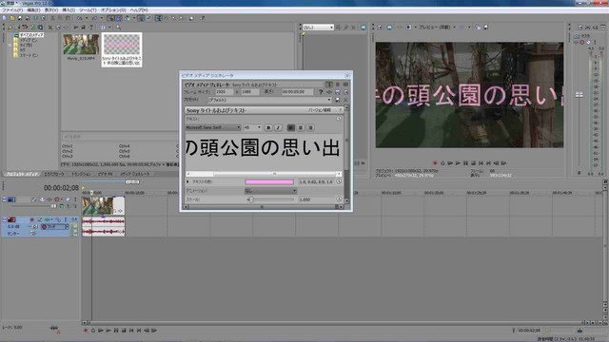
Task: Save the preset with the disk icon
Action: point(337,100)
